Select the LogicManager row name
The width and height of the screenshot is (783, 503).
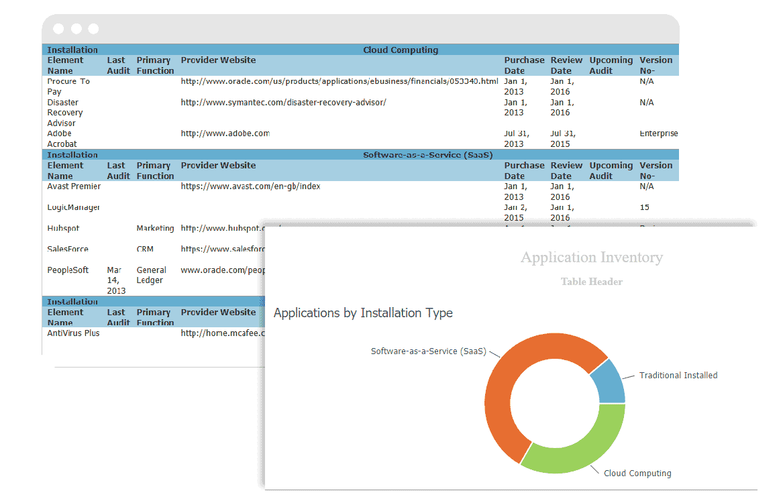(x=73, y=207)
